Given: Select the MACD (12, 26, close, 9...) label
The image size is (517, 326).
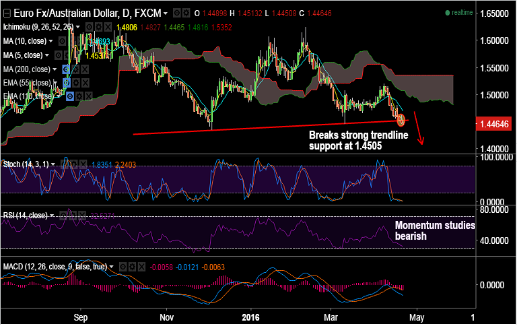Looking at the screenshot, I should click(55, 267).
